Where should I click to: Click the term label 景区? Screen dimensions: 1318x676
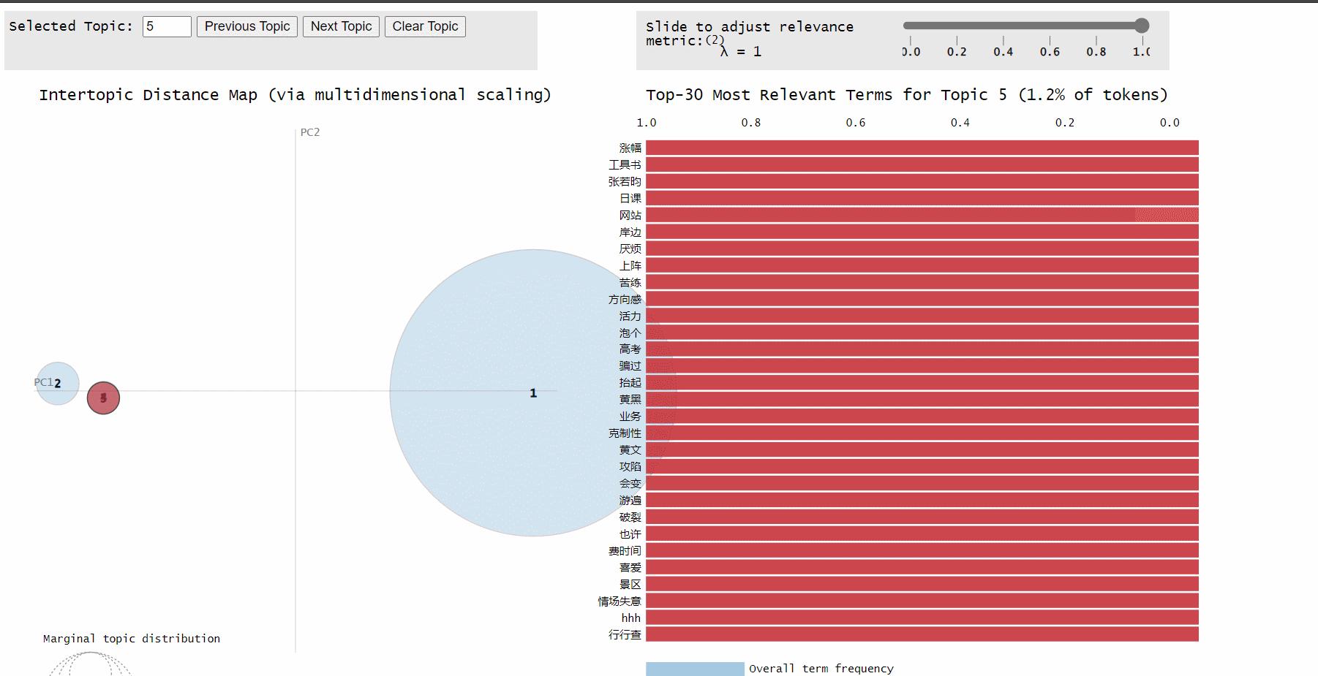coord(630,585)
